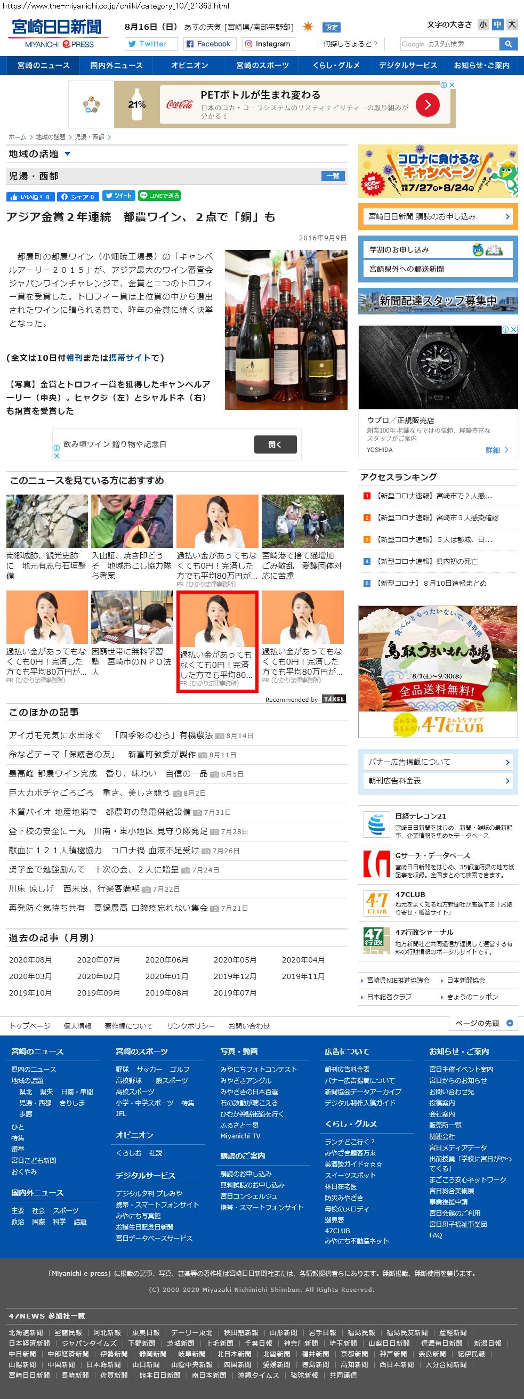This screenshot has width=524, height=1399.
Task: Click the Google custom search input field
Action: pyautogui.click(x=449, y=44)
